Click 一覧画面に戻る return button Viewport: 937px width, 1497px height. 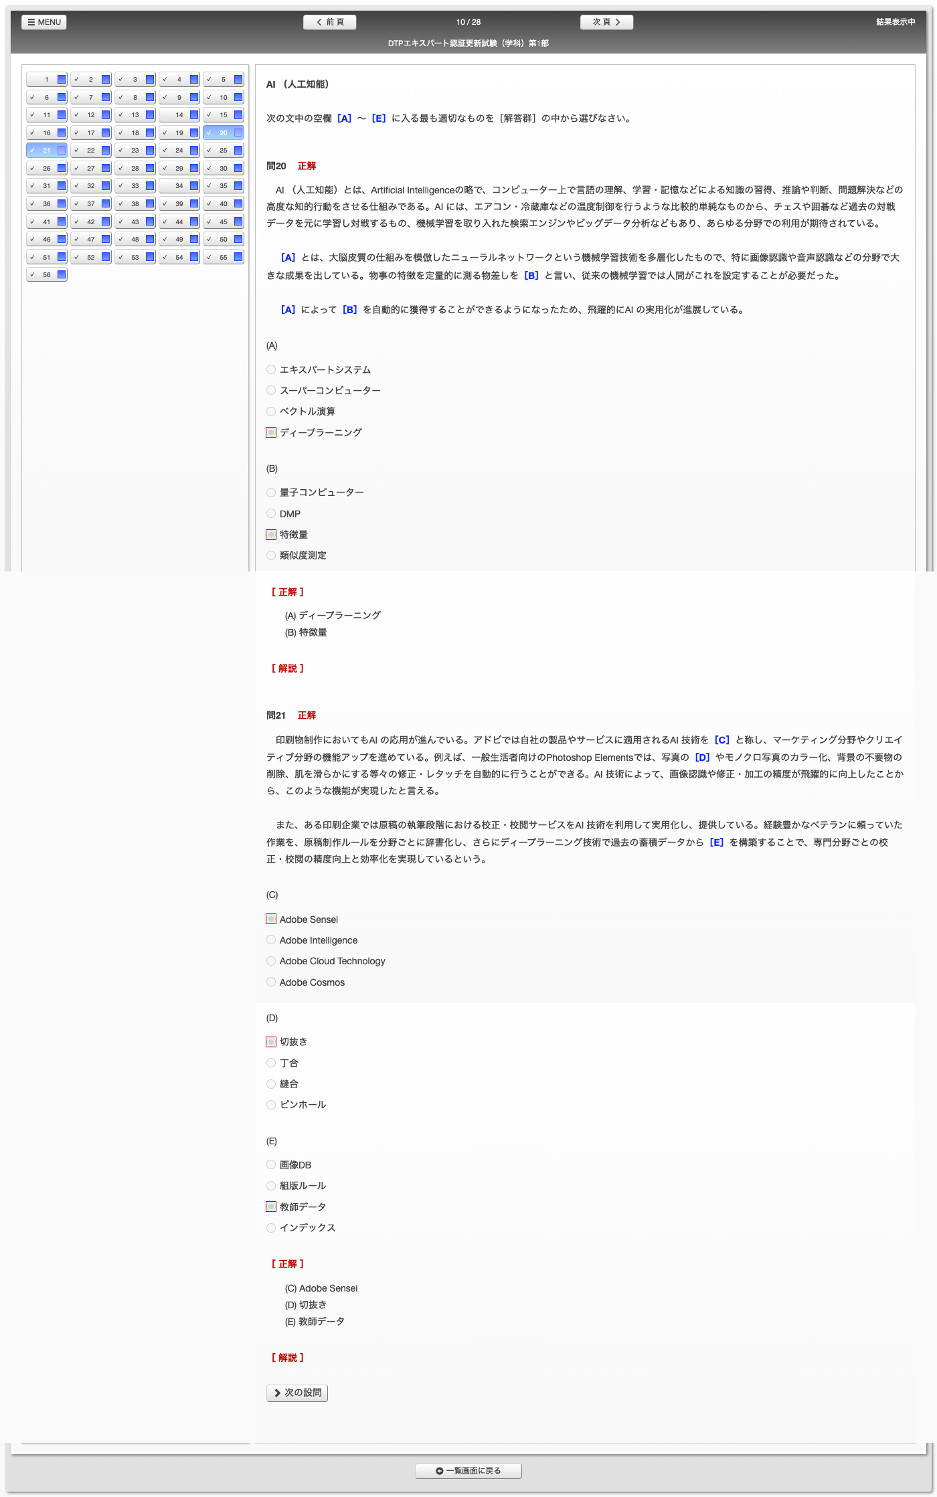pyautogui.click(x=468, y=1470)
